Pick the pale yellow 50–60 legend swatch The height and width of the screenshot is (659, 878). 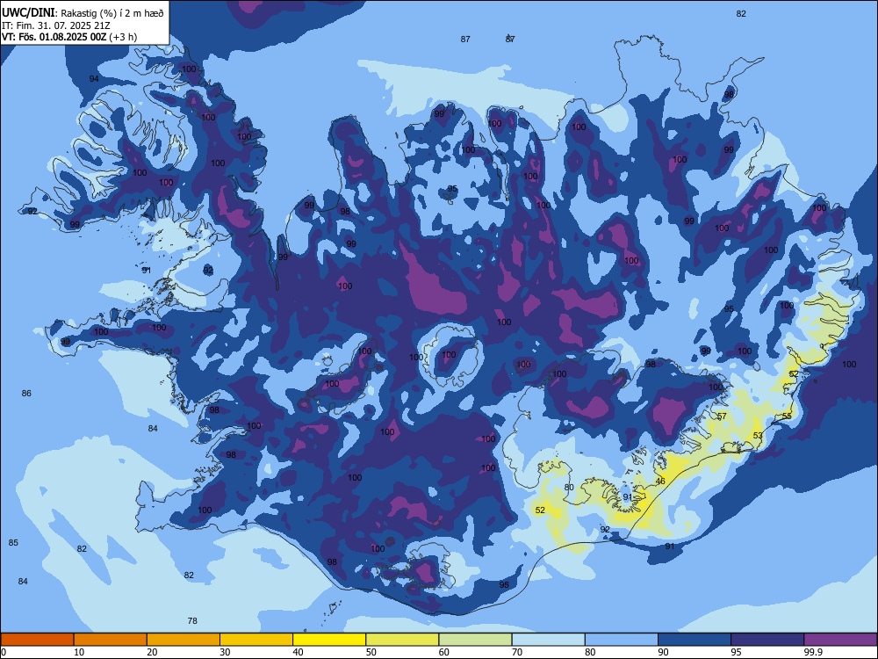click(402, 640)
